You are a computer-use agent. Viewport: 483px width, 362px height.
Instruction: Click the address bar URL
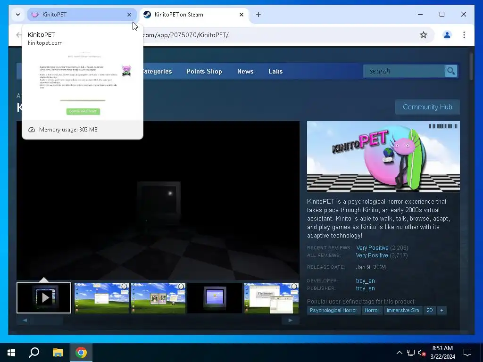(186, 35)
